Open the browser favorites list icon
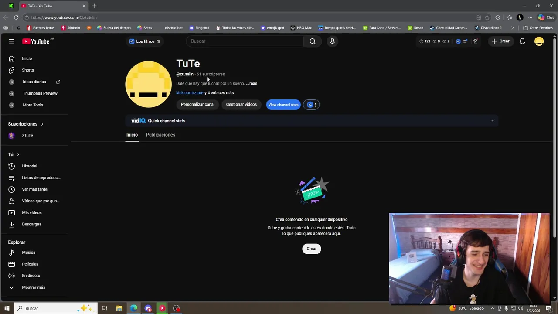 point(509,17)
